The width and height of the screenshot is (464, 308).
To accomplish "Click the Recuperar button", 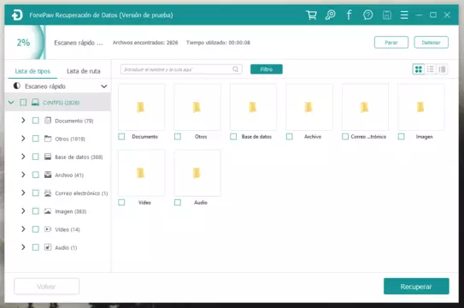I will click(416, 287).
